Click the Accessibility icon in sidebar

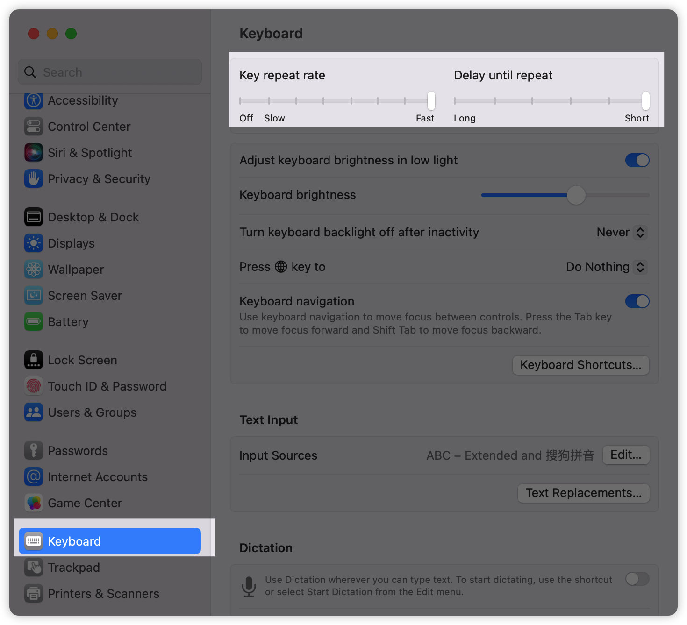[34, 100]
